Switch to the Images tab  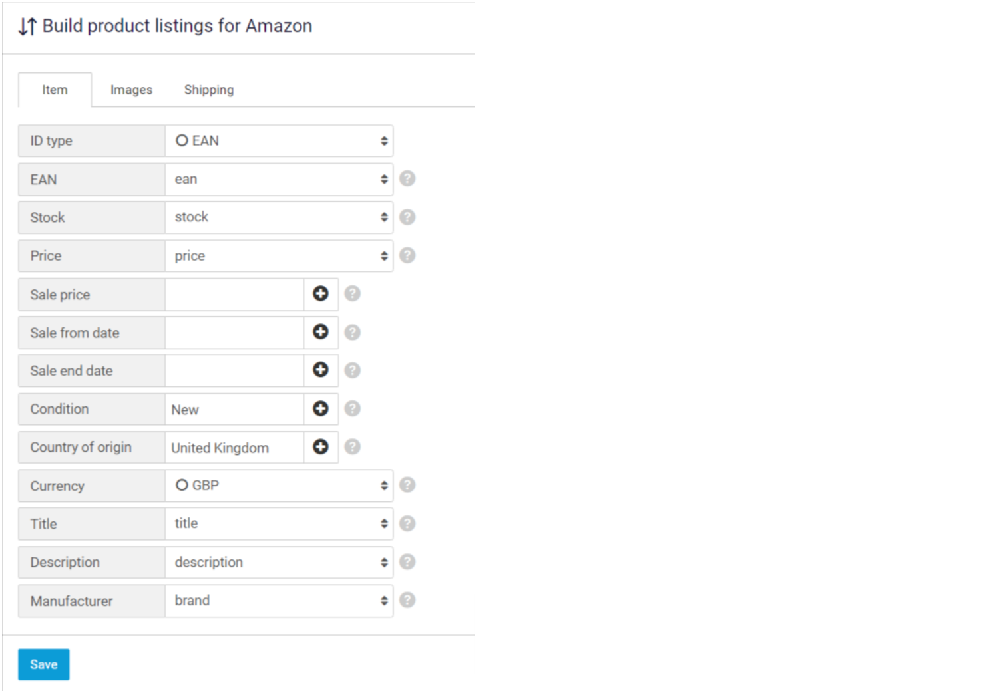click(131, 89)
